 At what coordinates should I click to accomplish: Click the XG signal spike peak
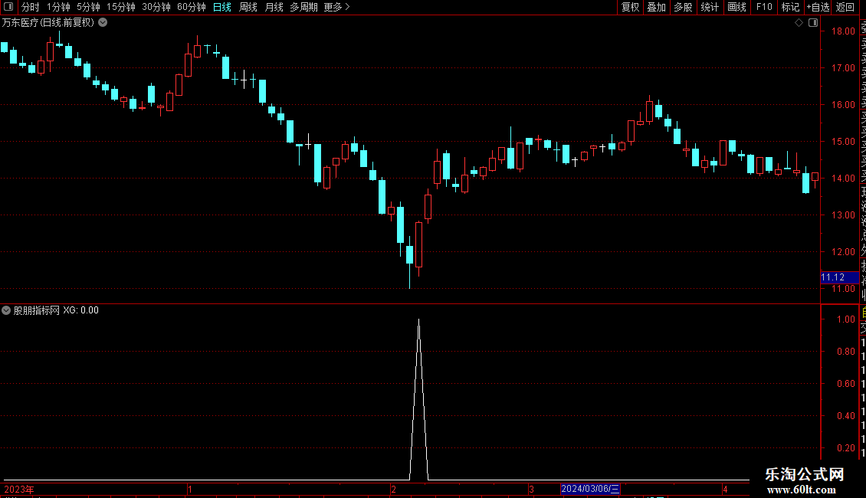point(418,320)
